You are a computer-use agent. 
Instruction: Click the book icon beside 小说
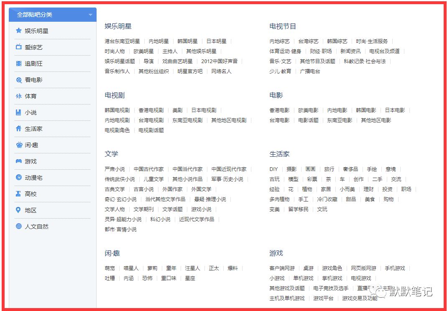tap(18, 112)
